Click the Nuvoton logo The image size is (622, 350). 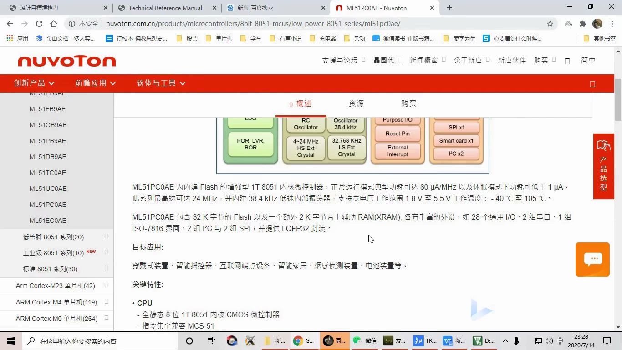tap(67, 61)
